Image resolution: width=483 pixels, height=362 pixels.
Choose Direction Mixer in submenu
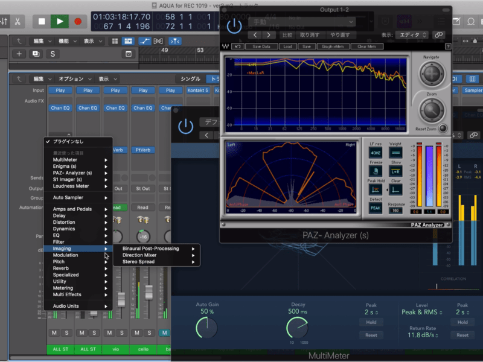point(139,255)
